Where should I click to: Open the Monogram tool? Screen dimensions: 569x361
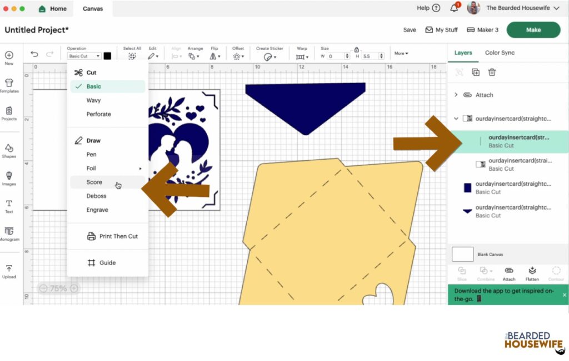(9, 233)
